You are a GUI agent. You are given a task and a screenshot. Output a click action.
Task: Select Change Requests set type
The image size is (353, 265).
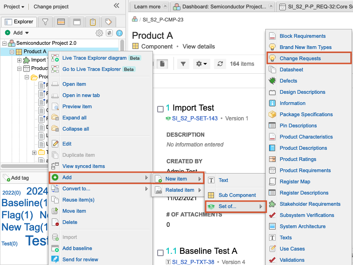[x=309, y=58]
